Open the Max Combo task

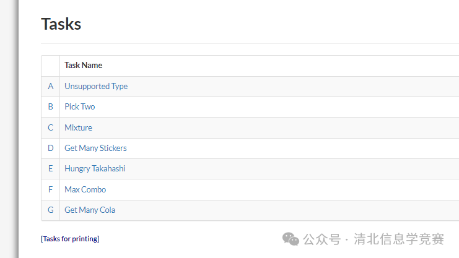coord(85,189)
